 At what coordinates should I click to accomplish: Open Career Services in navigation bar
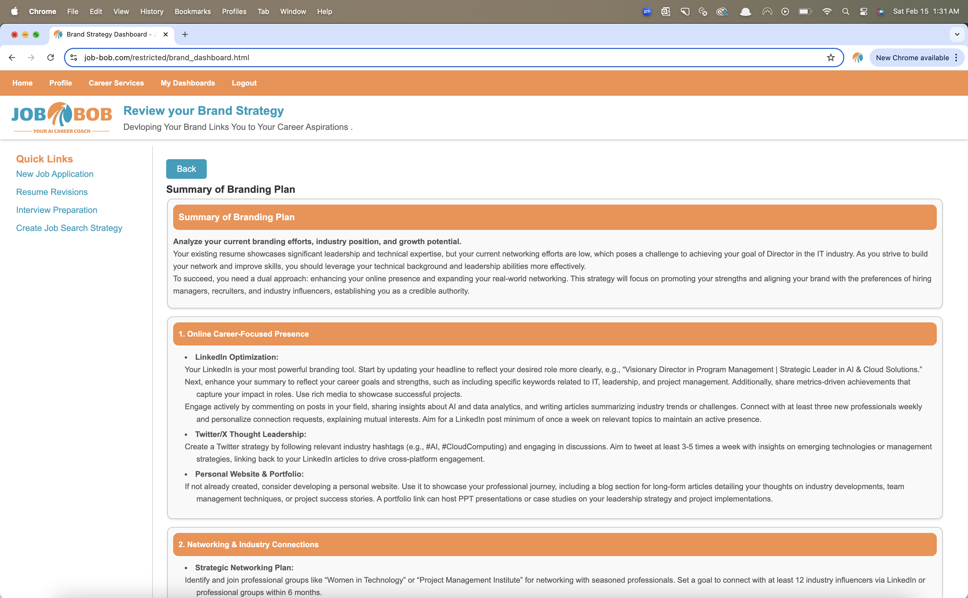116,83
